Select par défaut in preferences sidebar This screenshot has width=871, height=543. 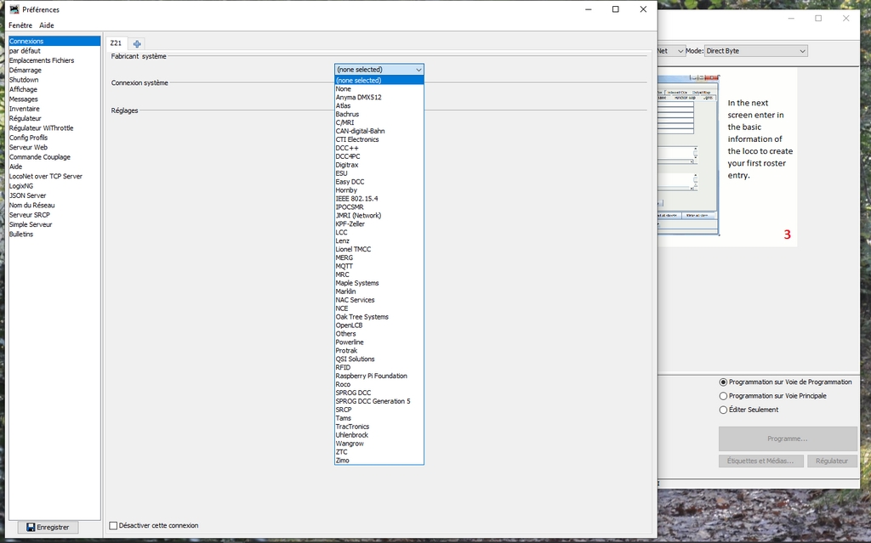54,50
